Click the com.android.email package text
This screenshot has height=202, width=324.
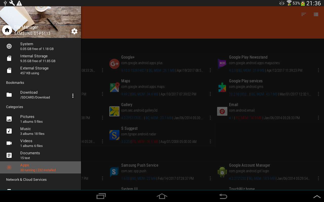242,110
